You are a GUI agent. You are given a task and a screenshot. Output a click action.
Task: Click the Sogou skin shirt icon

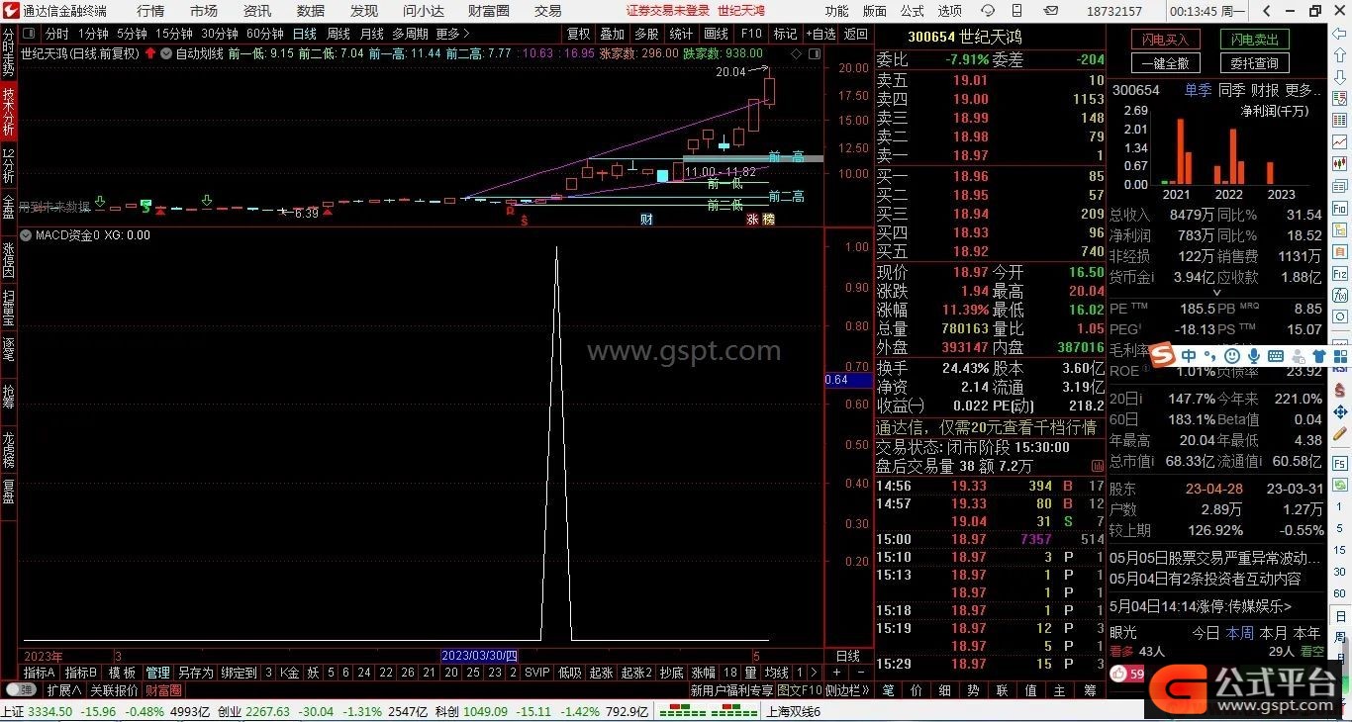pyautogui.click(x=1319, y=356)
